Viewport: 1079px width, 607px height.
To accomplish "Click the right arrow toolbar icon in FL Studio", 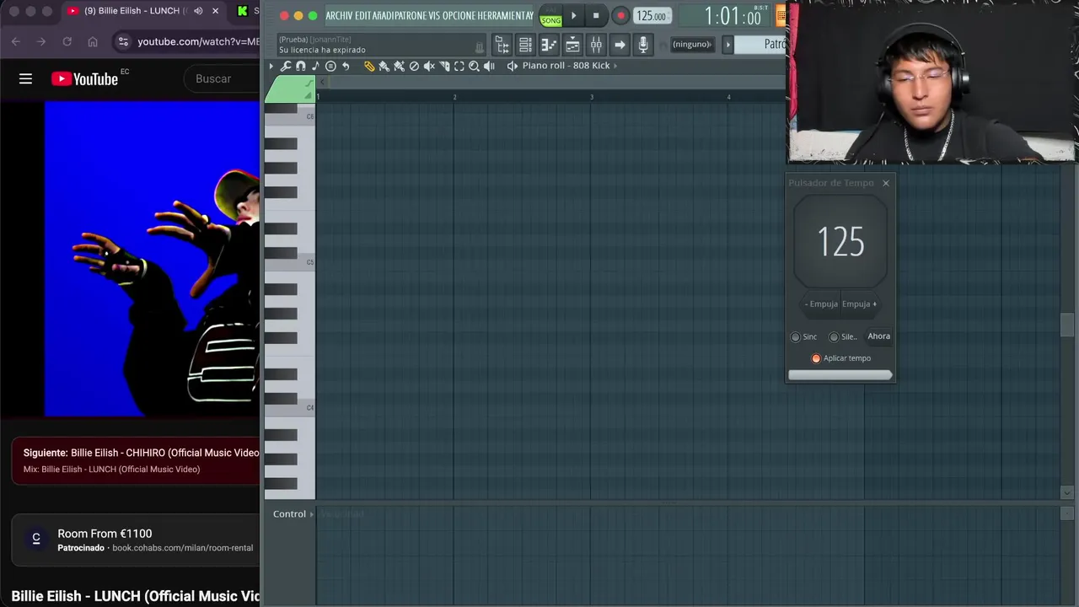I will (620, 44).
